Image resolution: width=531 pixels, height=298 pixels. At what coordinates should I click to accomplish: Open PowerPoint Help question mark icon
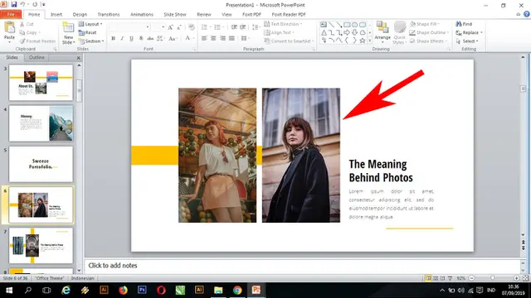point(526,14)
